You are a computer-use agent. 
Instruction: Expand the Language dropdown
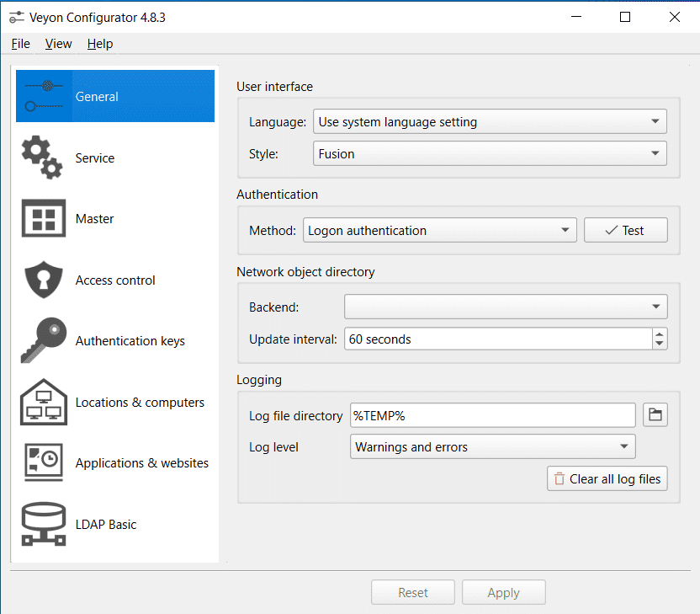490,121
